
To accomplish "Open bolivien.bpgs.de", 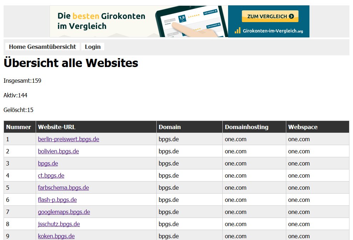I will point(58,151).
